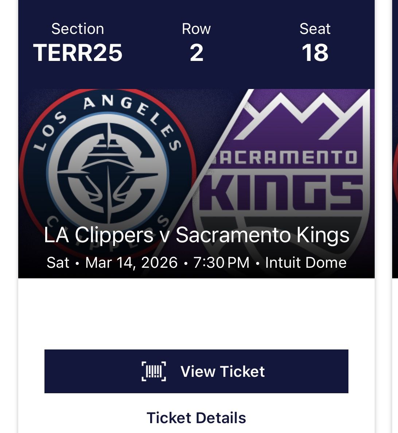This screenshot has width=398, height=433.
Task: Tap the SACRAMENTO wordmark banner
Action: 284,158
